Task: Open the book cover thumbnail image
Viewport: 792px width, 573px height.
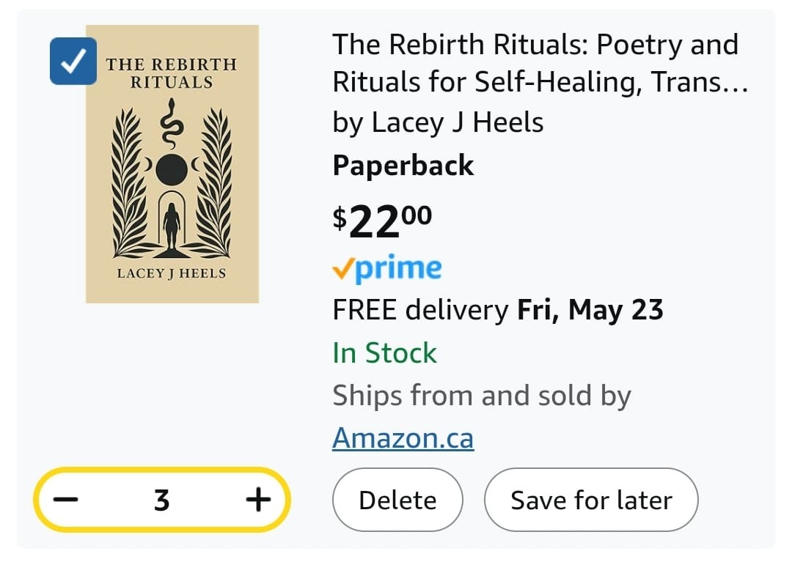Action: tap(172, 163)
